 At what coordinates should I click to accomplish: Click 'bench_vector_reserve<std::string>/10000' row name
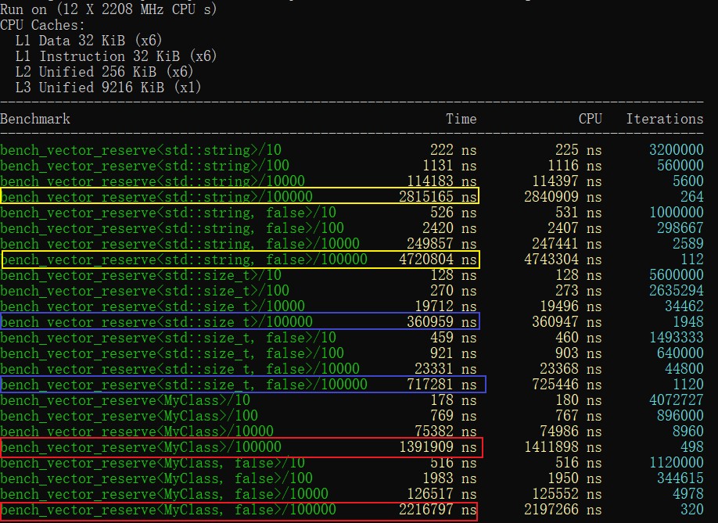click(153, 181)
